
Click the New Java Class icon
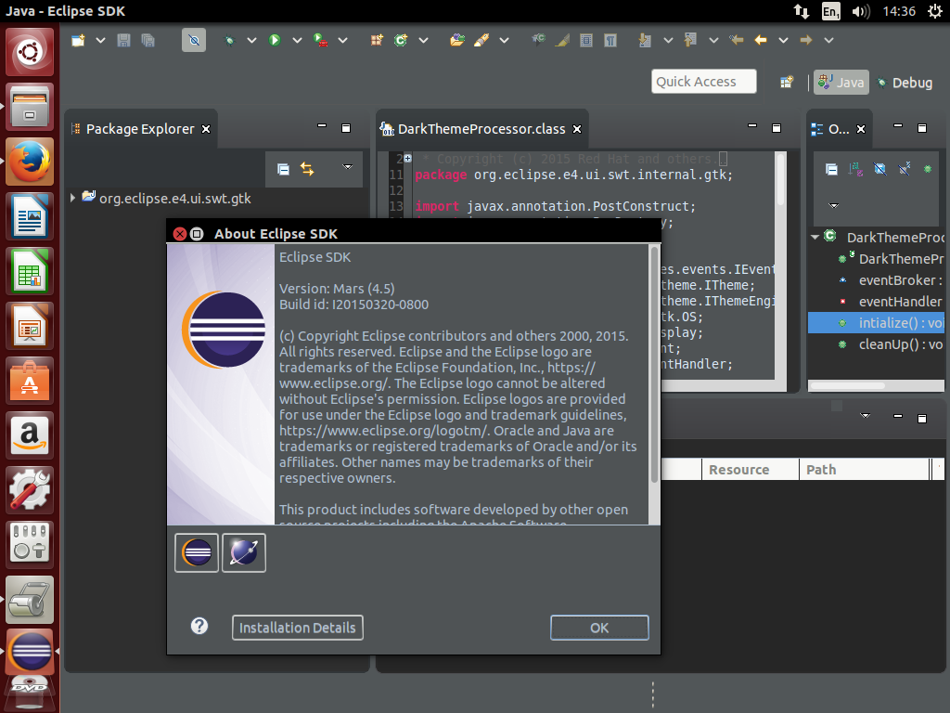[x=401, y=40]
